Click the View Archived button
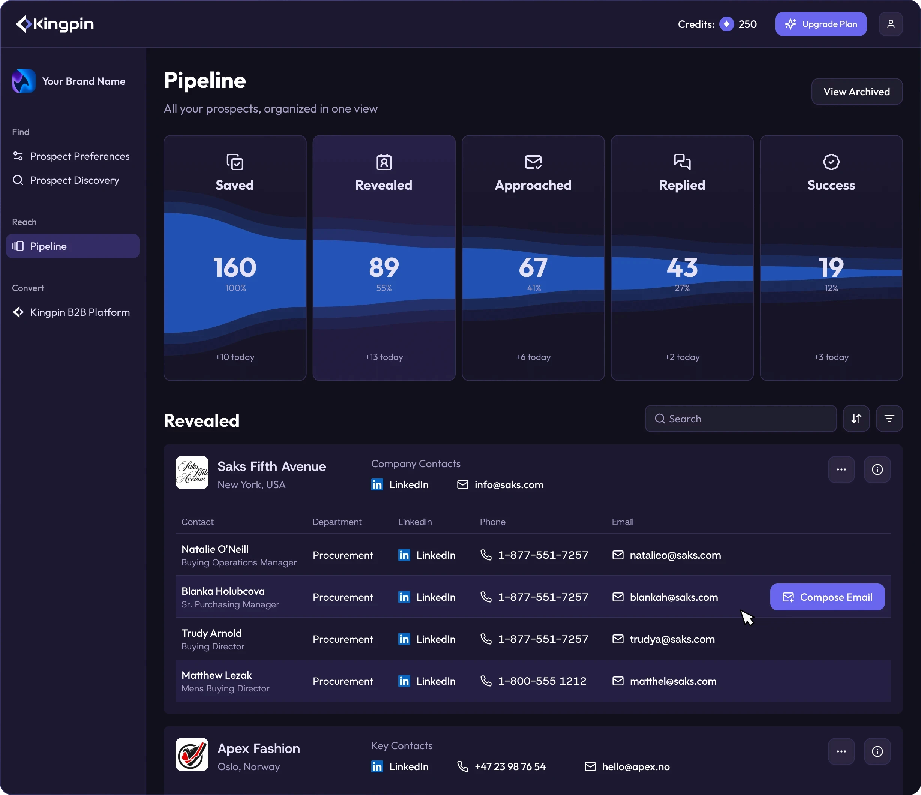 [x=856, y=91]
